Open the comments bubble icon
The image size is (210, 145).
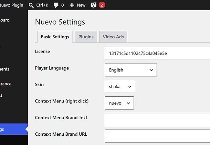point(56,5)
